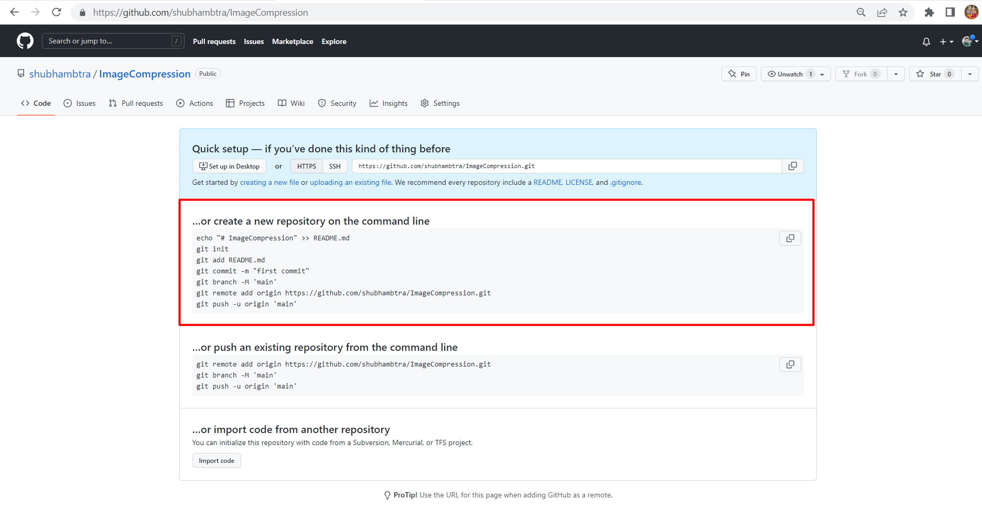Copy the repository HTTPS URL to clipboard

793,166
